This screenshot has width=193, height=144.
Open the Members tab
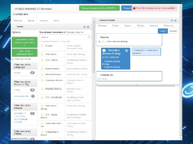coord(154,26)
